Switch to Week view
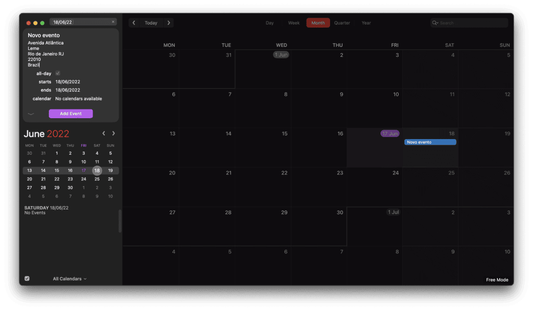 [294, 23]
